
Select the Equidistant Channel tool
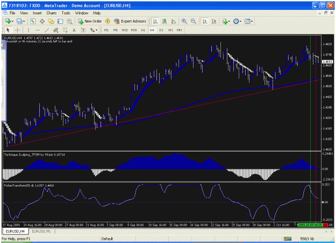56,30
